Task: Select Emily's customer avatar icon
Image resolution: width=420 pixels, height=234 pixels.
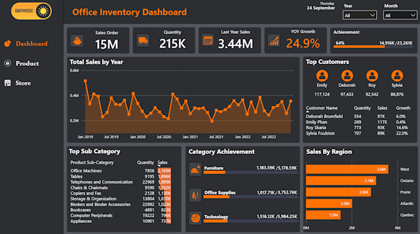Action: coord(322,76)
